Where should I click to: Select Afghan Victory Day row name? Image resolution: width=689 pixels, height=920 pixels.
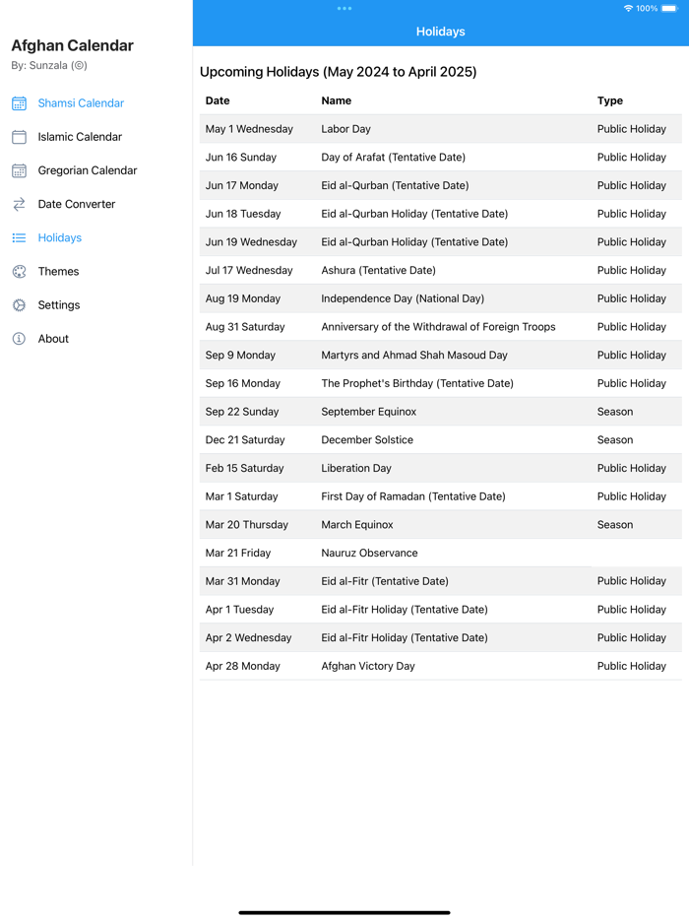pyautogui.click(x=368, y=666)
